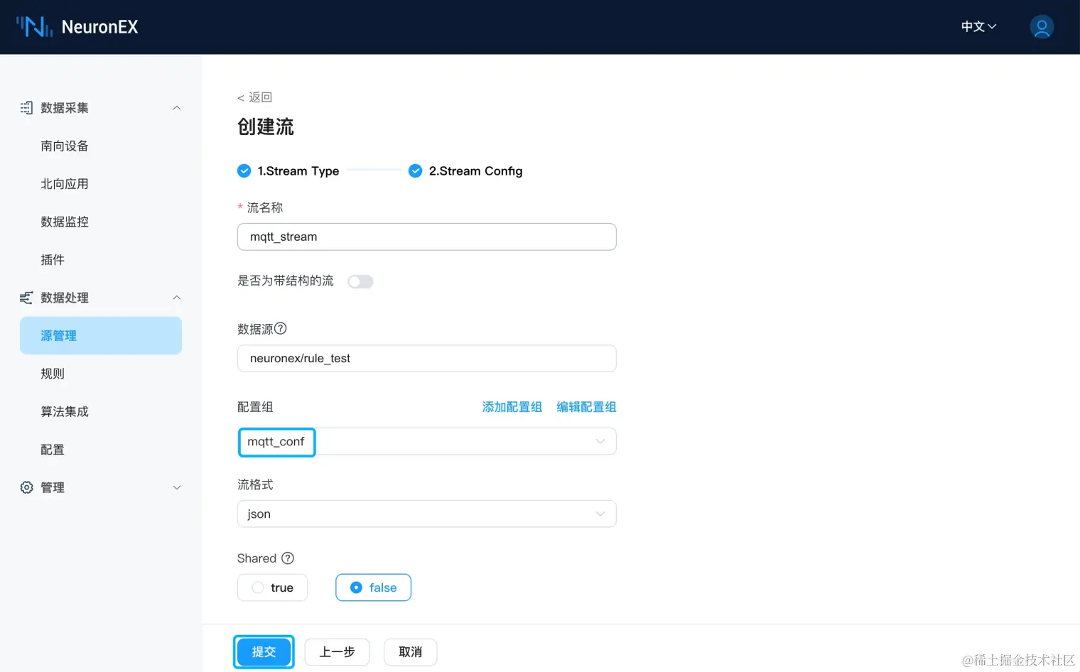Click the 数据源 input with neuronex/rule_test
Image resolution: width=1080 pixels, height=672 pixels.
pos(426,358)
